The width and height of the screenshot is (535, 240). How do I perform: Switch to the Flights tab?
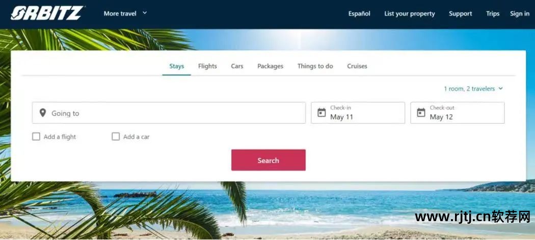(x=207, y=66)
